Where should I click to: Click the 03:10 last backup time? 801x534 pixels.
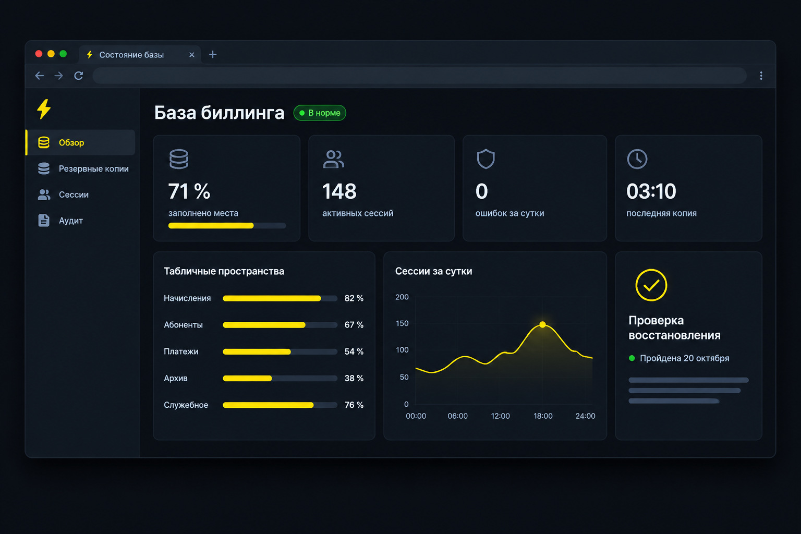coord(651,191)
